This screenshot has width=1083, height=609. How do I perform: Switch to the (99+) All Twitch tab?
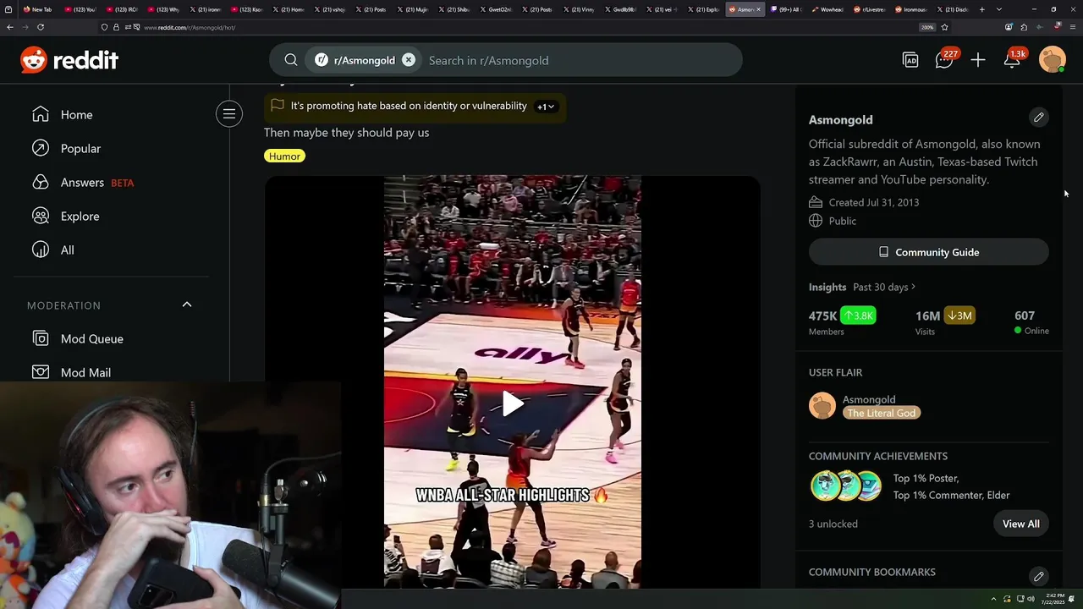click(x=786, y=9)
